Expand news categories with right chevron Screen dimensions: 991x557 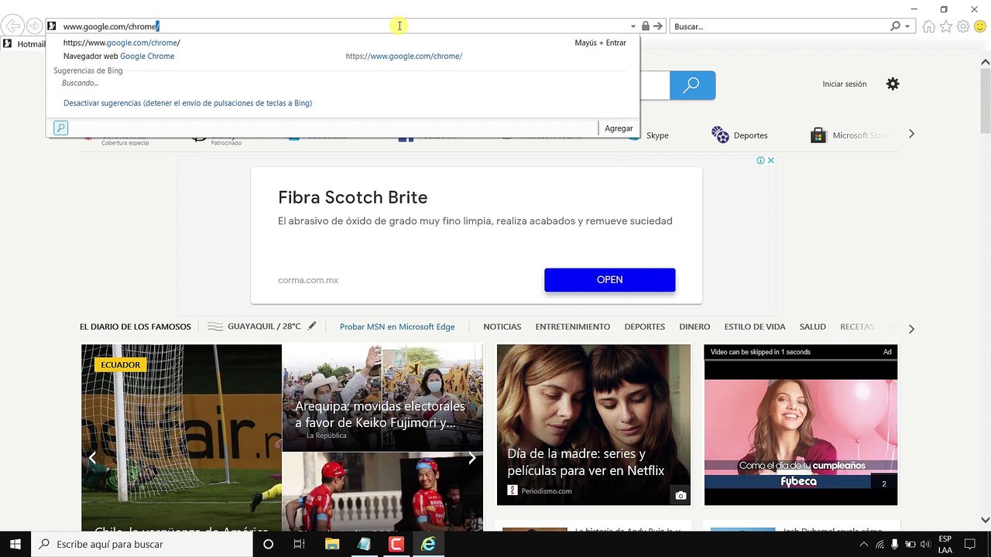pyautogui.click(x=911, y=329)
